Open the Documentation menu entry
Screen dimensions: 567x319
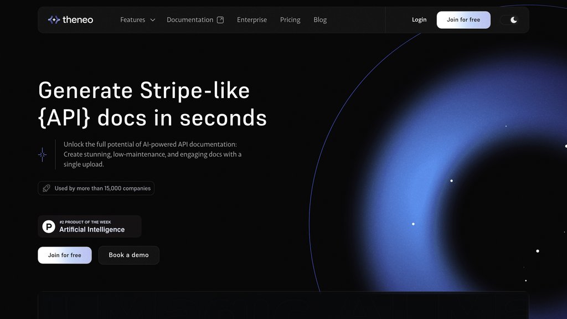190,19
